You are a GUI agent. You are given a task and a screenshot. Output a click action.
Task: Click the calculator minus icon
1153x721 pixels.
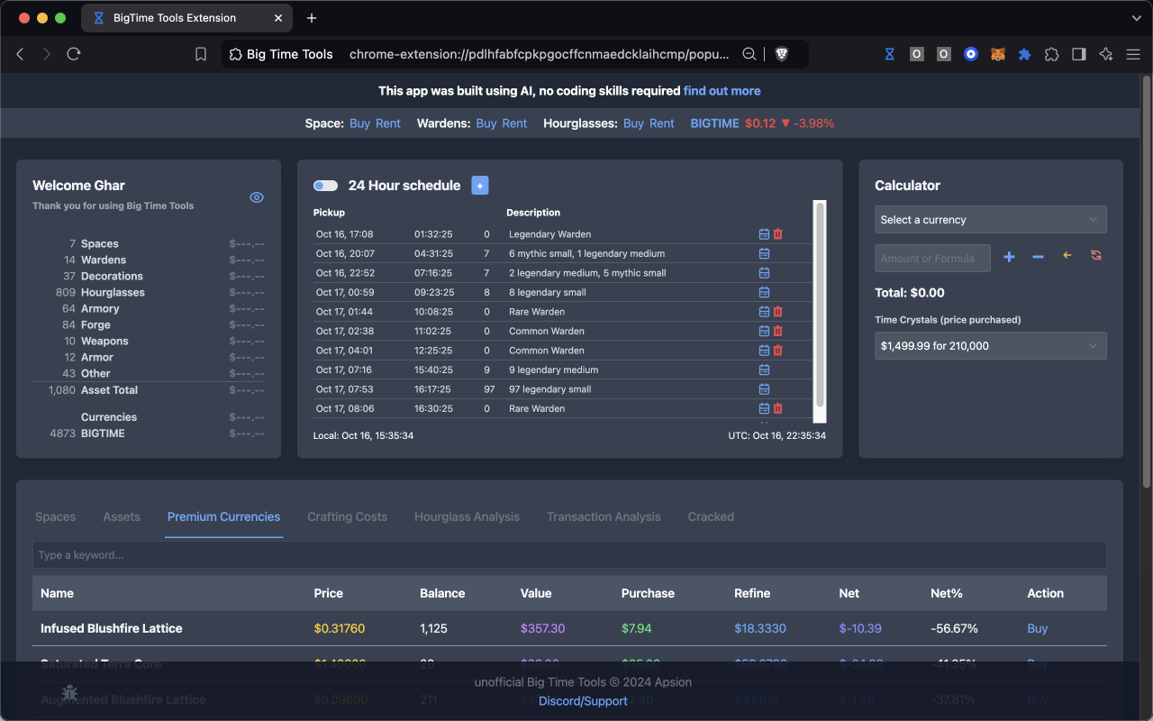tap(1038, 257)
